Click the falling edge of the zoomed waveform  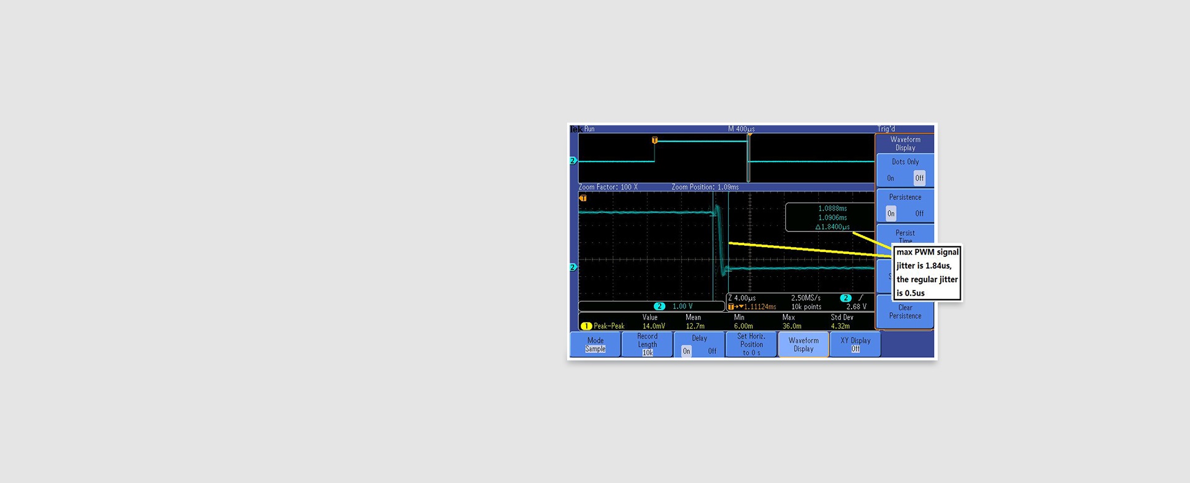coord(720,241)
